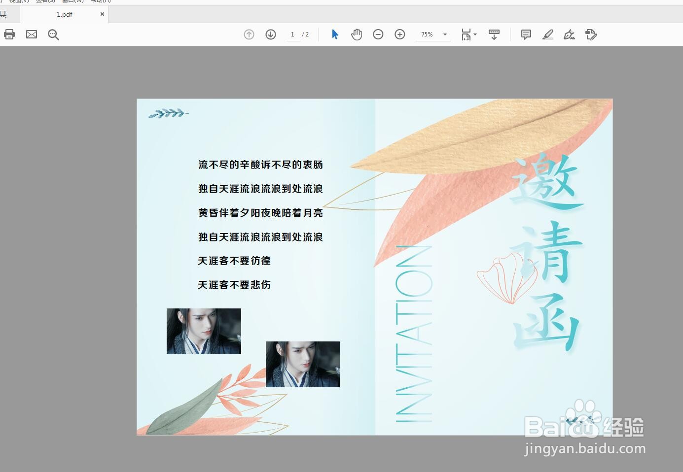Activate the hand pan tool
The image size is (683, 472).
coord(357,34)
